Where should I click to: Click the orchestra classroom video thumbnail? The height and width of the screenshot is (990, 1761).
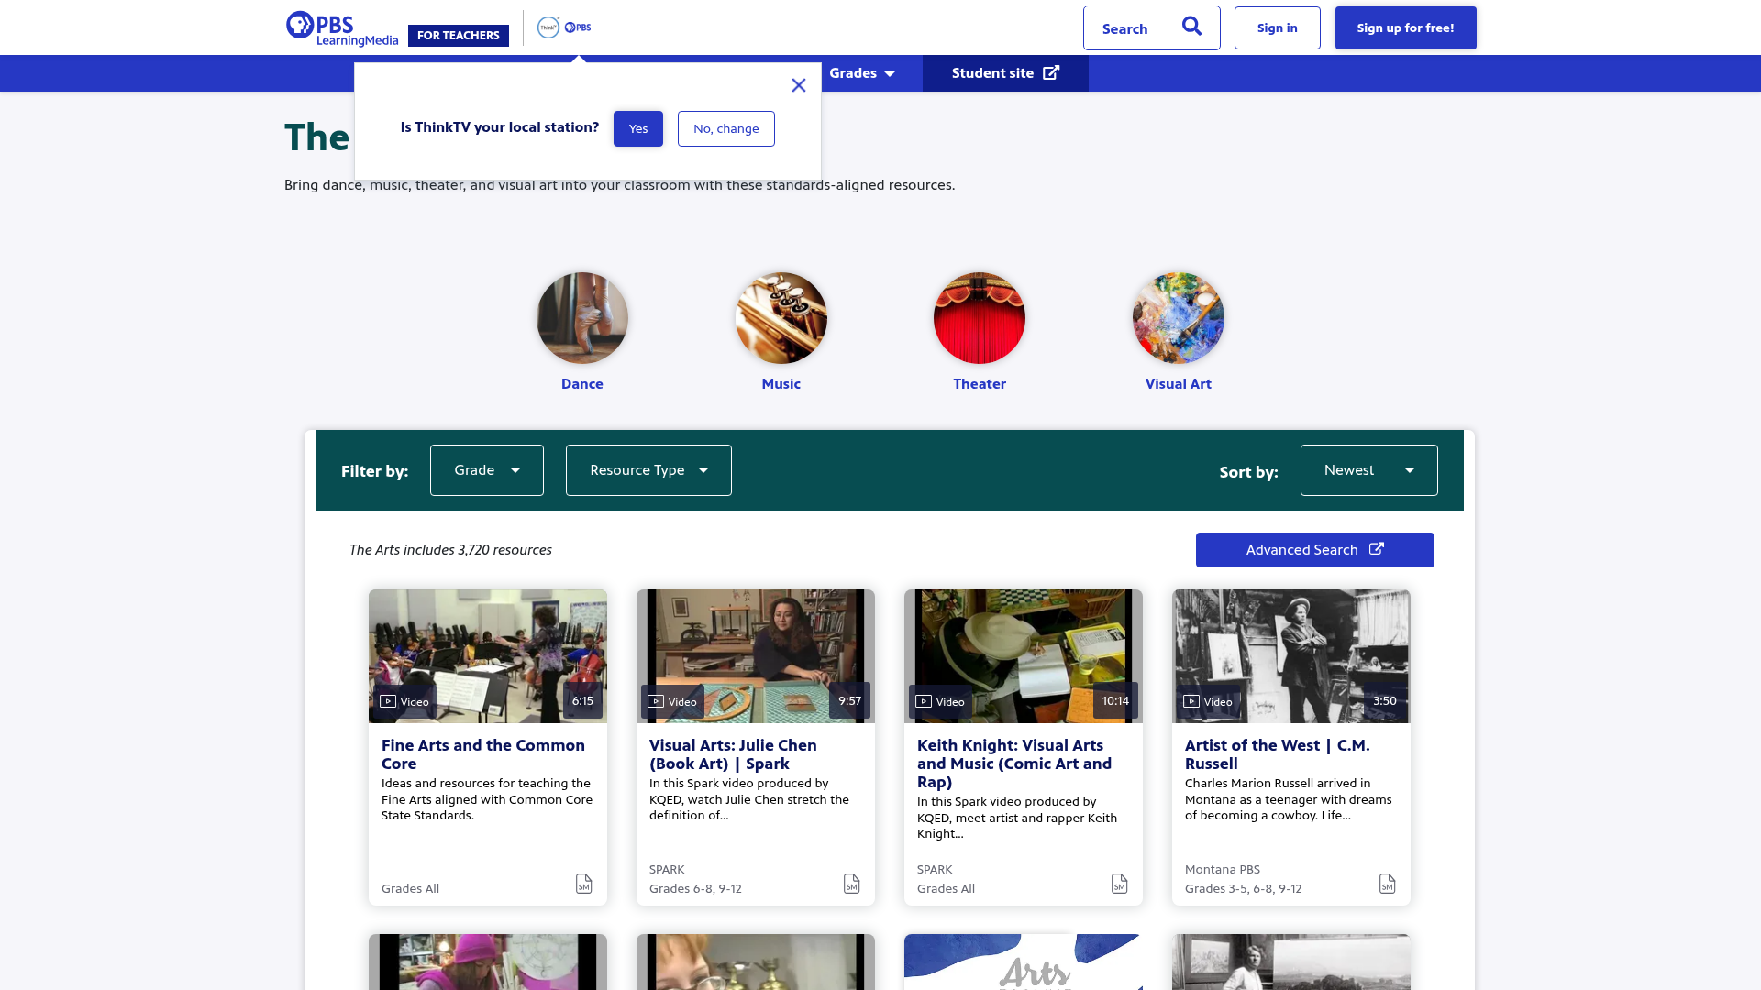click(x=488, y=656)
